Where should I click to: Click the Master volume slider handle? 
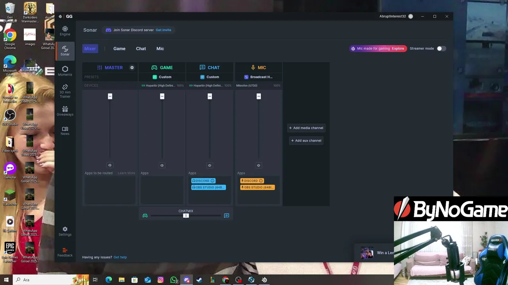click(x=110, y=97)
